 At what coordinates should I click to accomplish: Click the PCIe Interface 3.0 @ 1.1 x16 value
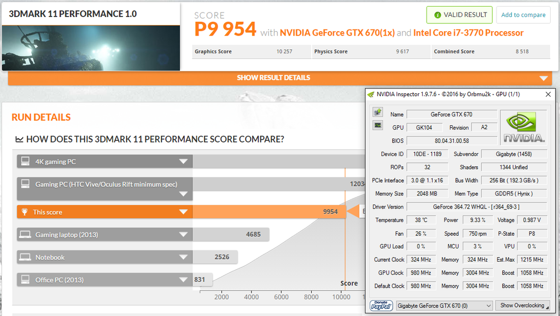[427, 180]
